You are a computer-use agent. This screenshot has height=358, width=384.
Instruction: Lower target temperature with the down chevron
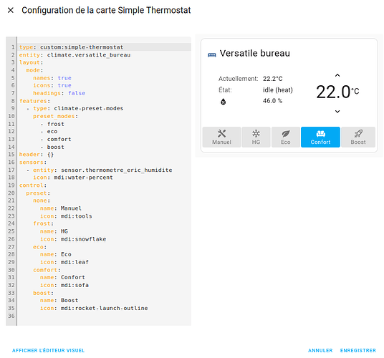point(337,112)
